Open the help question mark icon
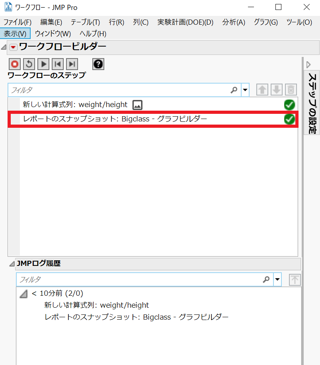Image resolution: width=320 pixels, height=365 pixels. [x=98, y=64]
